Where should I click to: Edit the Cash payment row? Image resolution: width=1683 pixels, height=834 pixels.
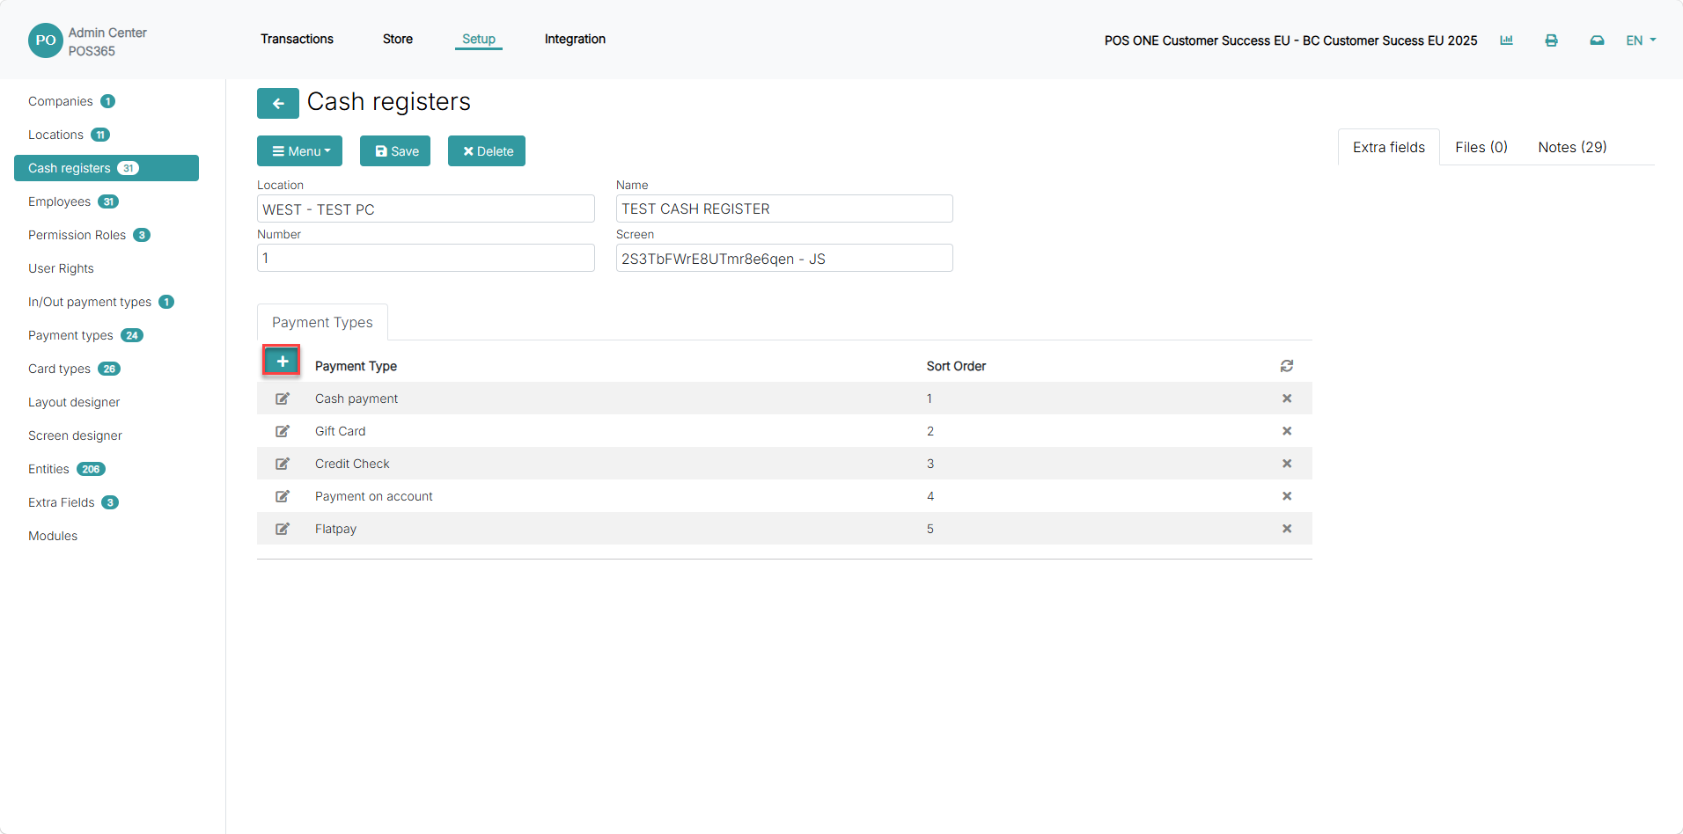(283, 399)
